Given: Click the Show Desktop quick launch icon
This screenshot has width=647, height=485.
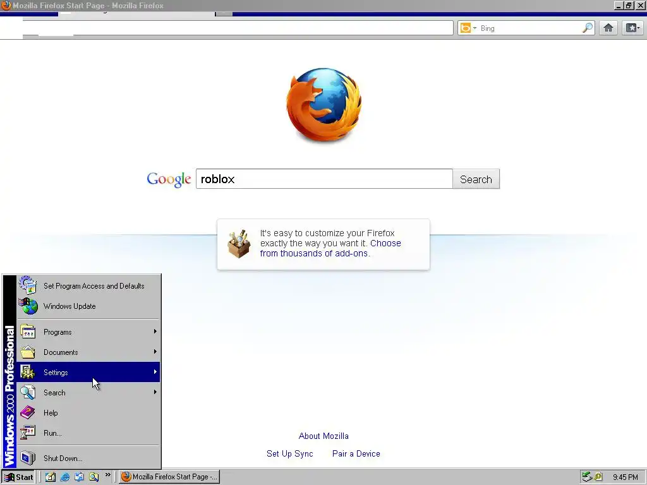Looking at the screenshot, I should click(51, 477).
